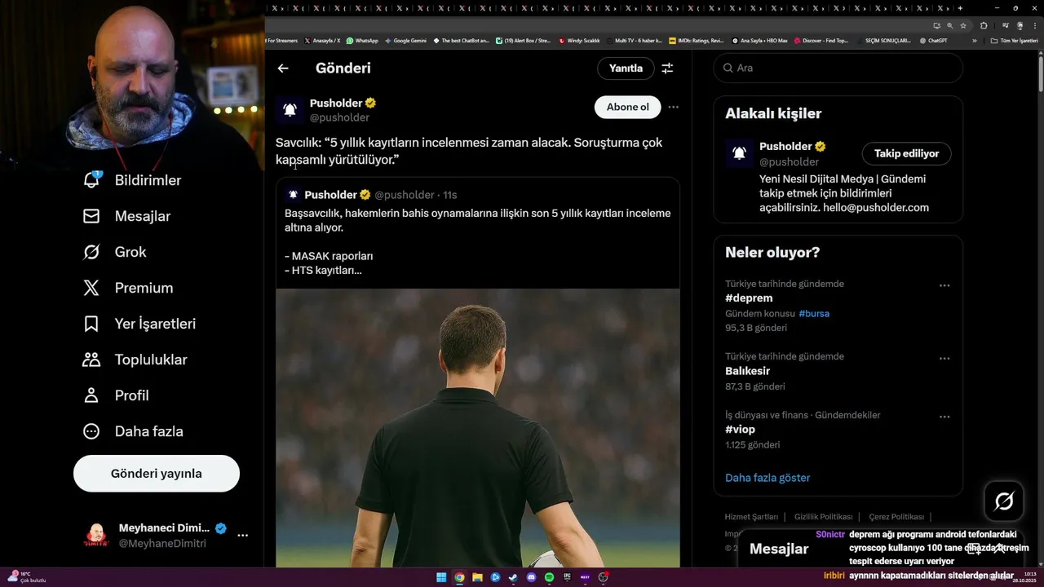Viewport: 1044px width, 587px height.
Task: Click @pusholder handle in quoted post
Action: pos(405,195)
